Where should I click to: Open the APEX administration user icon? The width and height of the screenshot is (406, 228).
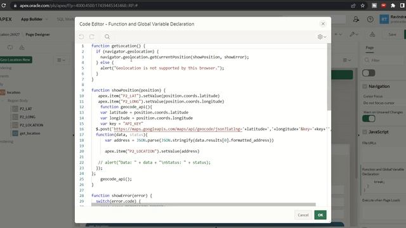coord(356,19)
